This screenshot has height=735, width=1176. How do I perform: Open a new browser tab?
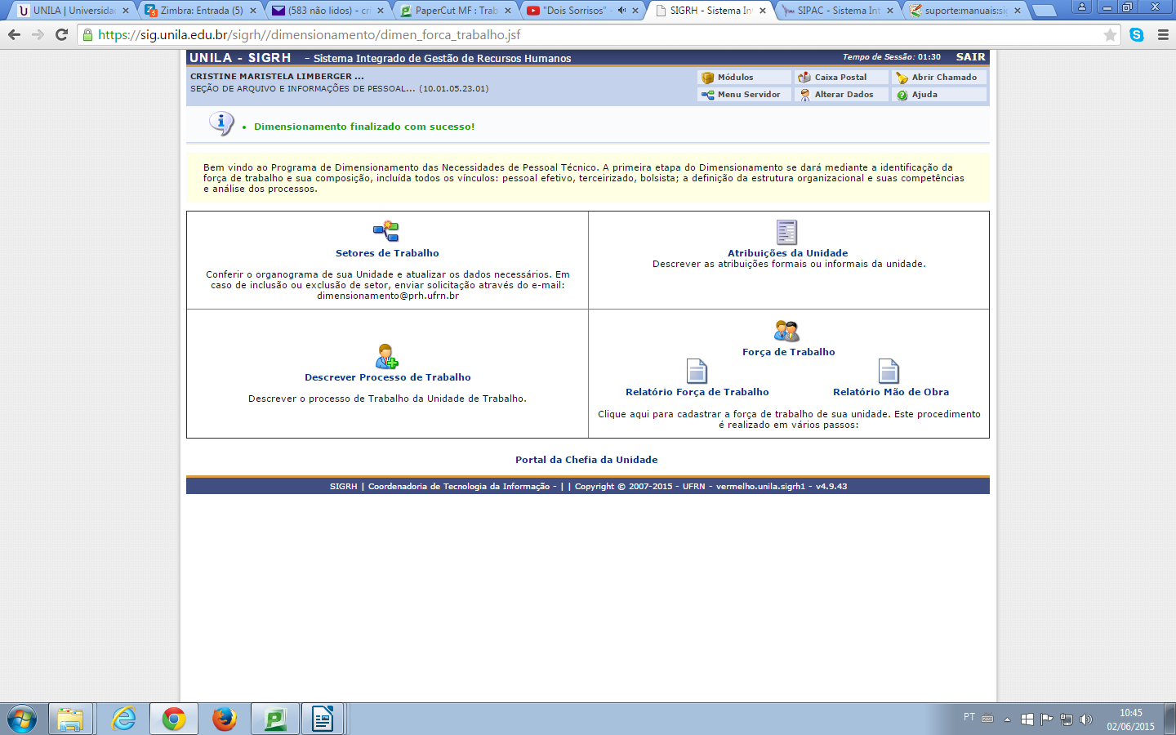(1045, 11)
